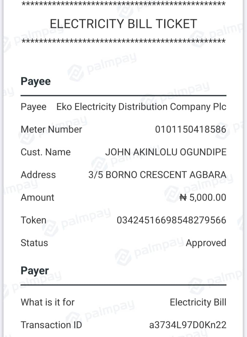Viewport: 247px width, 337px height.
Task: Click the Naira currency symbol beside 5,000.00
Action: [x=183, y=198]
